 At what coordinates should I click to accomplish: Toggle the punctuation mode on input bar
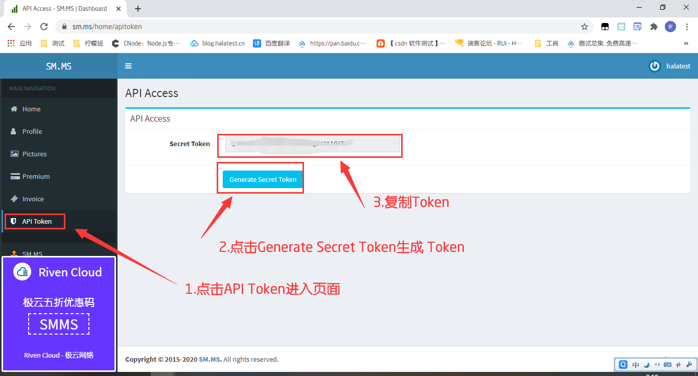[657, 365]
